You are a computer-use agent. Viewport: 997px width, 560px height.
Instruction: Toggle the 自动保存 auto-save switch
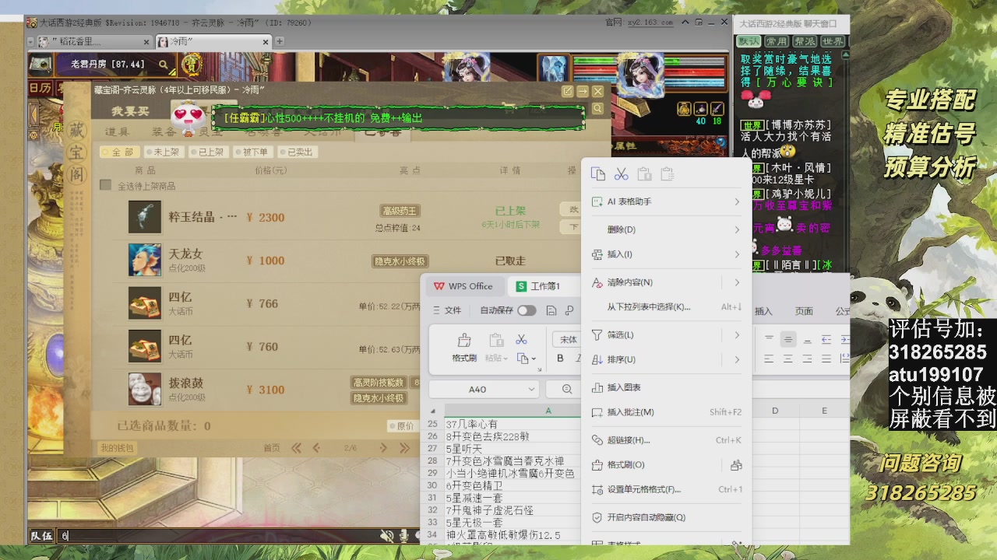pyautogui.click(x=527, y=310)
